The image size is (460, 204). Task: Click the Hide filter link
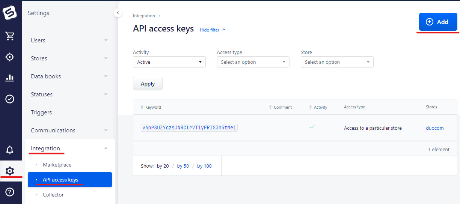click(213, 30)
